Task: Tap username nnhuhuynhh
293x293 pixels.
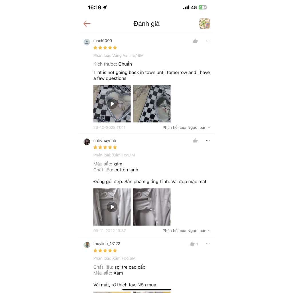Action: coord(105,140)
